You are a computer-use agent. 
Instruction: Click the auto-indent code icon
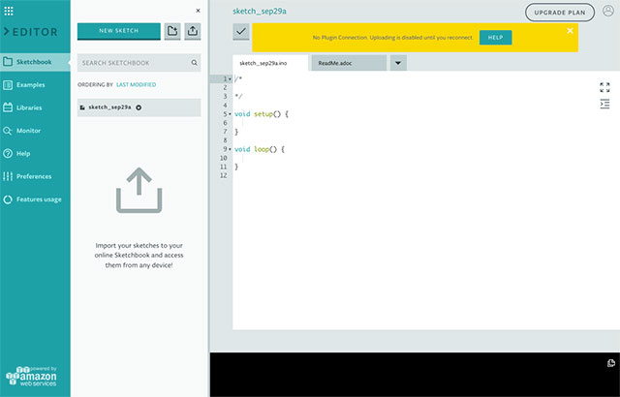coord(604,104)
